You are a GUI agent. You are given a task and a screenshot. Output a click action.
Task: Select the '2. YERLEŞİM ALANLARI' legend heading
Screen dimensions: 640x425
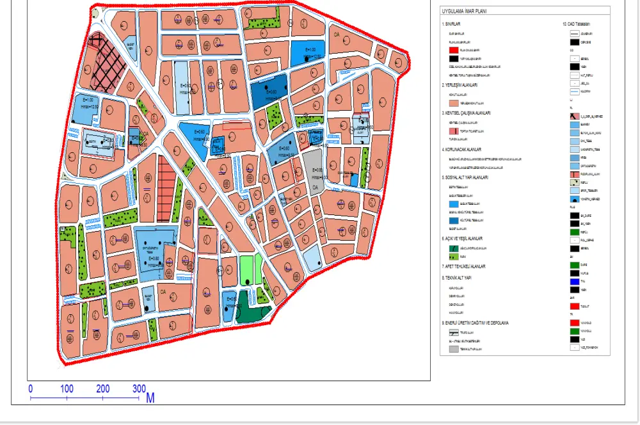(x=460, y=85)
